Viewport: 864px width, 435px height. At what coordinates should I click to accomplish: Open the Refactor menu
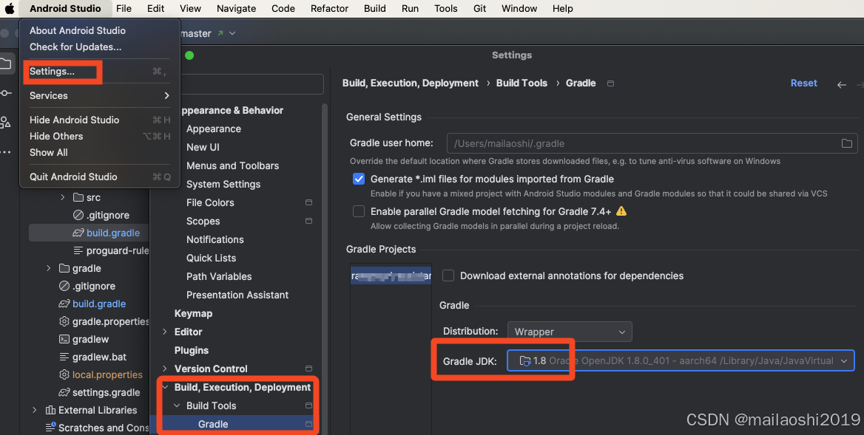pos(329,8)
